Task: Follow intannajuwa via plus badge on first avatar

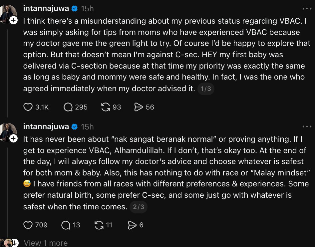Action: pyautogui.click(x=13, y=20)
